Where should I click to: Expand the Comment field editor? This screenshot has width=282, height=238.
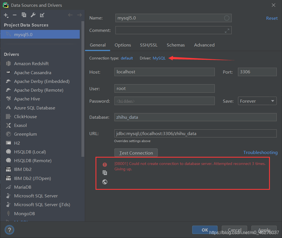227,31
